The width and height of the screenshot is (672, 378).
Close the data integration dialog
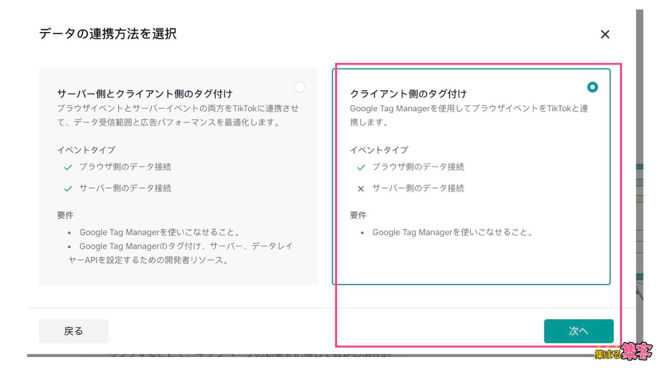(x=605, y=35)
